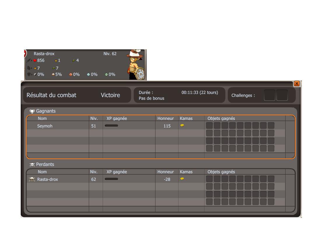Select the second empty Challenges slot
This screenshot has height=252, width=336.
(282, 95)
